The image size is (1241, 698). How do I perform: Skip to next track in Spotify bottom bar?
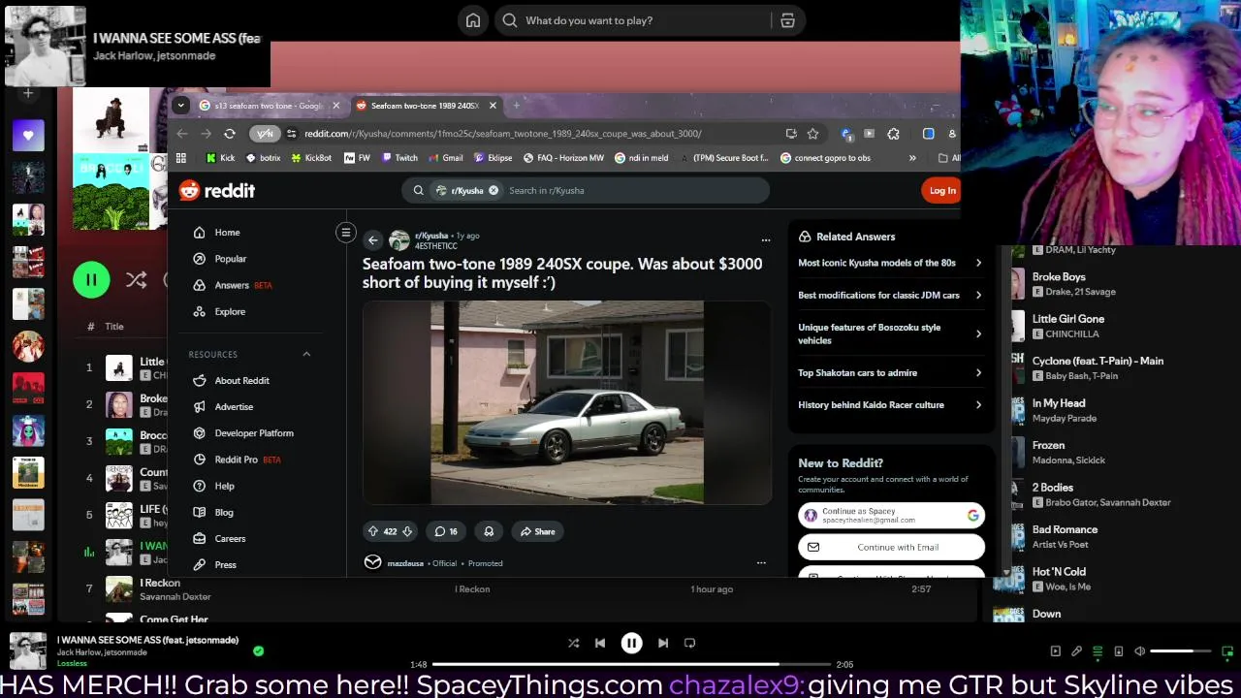tap(663, 643)
